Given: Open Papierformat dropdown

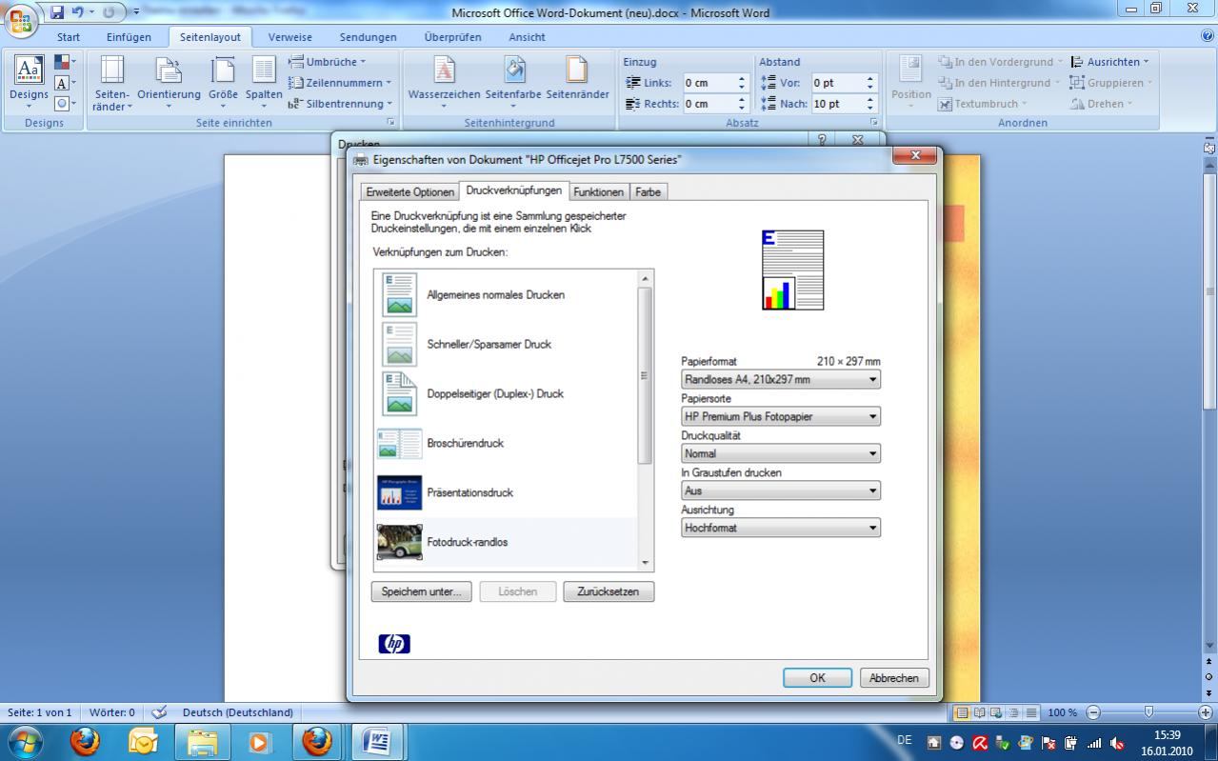Looking at the screenshot, I should pos(780,379).
